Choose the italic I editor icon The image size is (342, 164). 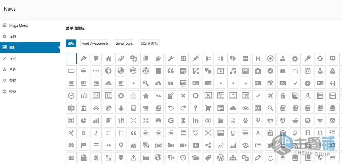(96, 133)
